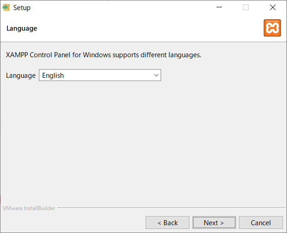Click the XAMPP orange logo icon
Viewport: 287px width, 233px height.
(272, 28)
